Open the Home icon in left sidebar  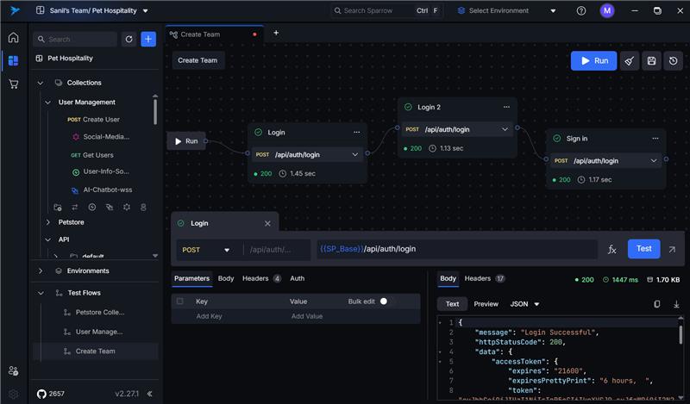tap(13, 38)
